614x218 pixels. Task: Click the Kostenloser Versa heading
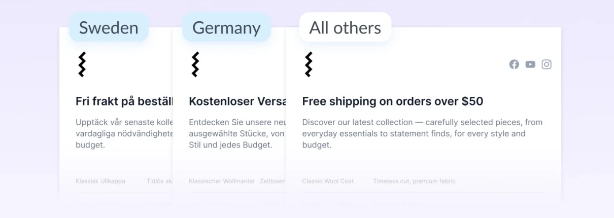point(237,101)
